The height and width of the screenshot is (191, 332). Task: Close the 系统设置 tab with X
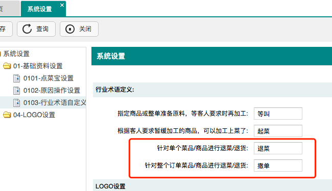pyautogui.click(x=62, y=5)
